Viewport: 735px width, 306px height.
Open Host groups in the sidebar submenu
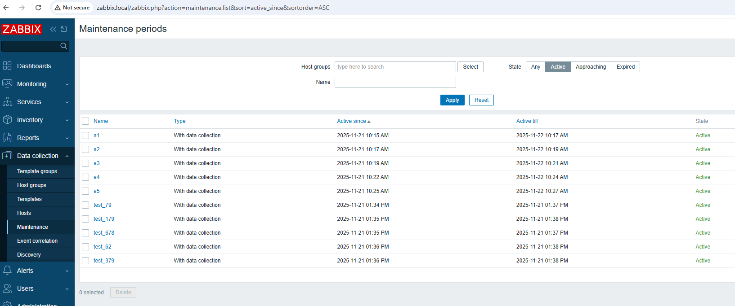tap(31, 185)
